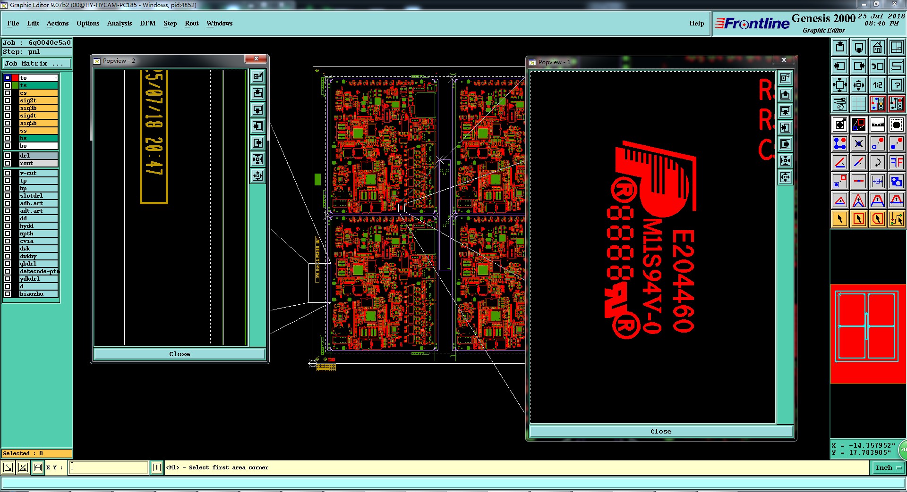Select the sig4t layer row
The image size is (907, 492).
(38, 116)
